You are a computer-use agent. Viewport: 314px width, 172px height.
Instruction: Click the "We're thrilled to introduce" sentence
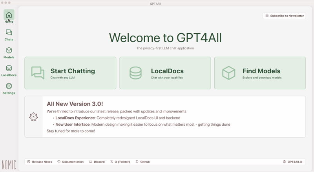[117, 111]
